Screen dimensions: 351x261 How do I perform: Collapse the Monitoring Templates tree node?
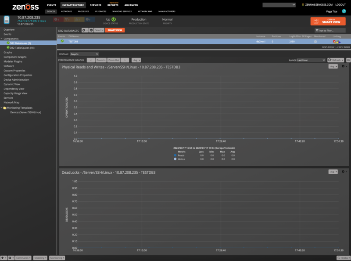point(2,107)
